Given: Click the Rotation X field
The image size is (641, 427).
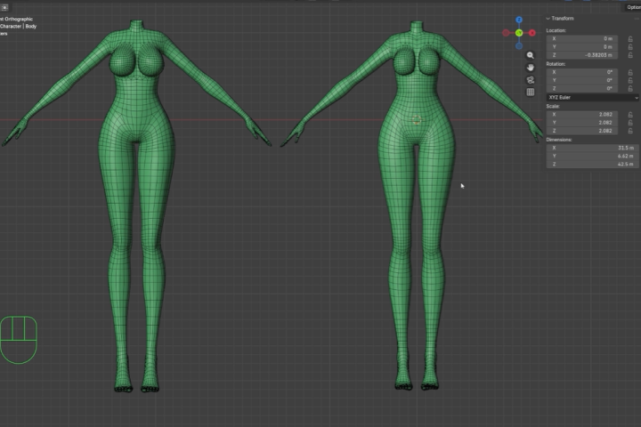Looking at the screenshot, I should click(581, 72).
